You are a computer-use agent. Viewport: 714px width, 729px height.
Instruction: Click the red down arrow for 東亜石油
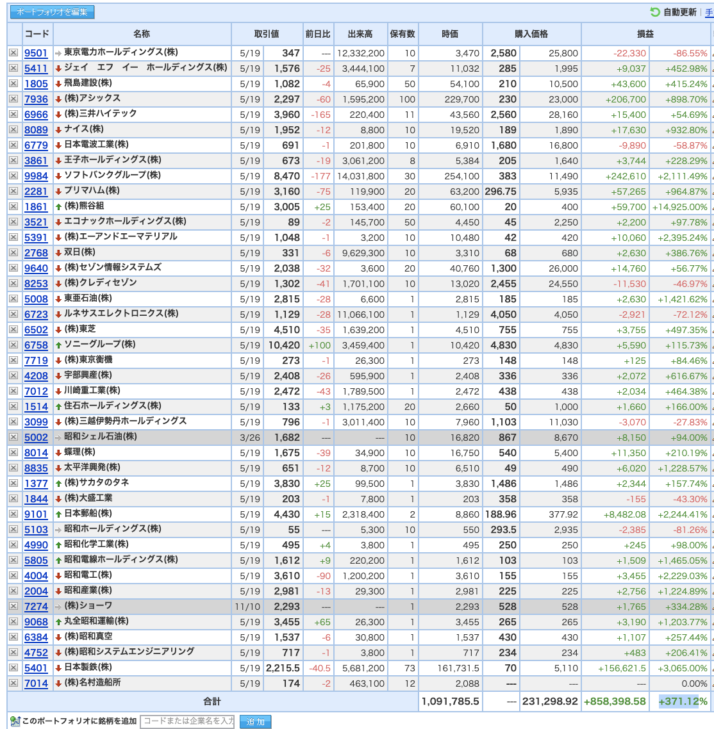[x=58, y=299]
